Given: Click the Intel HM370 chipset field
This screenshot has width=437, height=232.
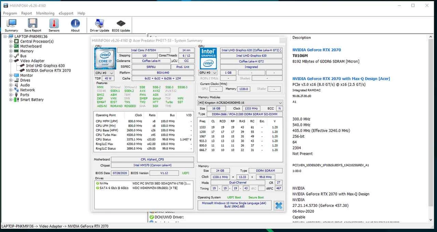Looking at the screenshot, I should tap(153, 165).
